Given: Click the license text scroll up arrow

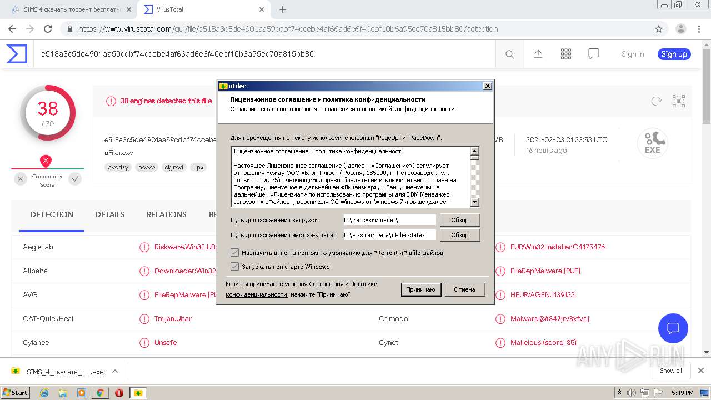Looking at the screenshot, I should (x=475, y=151).
